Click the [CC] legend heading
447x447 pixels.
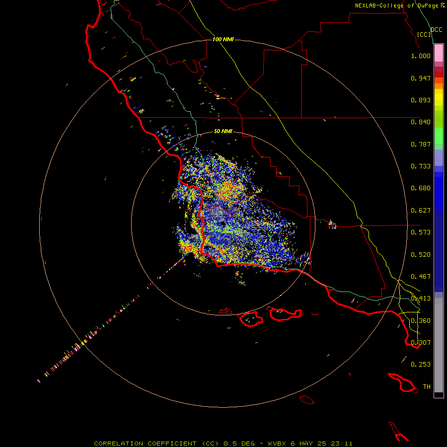[x=424, y=34]
